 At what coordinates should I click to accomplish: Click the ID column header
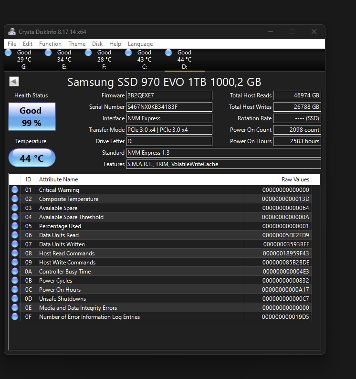pyautogui.click(x=28, y=179)
